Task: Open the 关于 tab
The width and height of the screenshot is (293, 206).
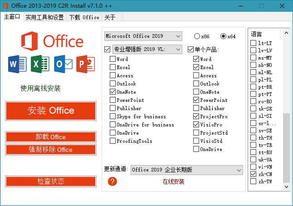Action: point(112,17)
